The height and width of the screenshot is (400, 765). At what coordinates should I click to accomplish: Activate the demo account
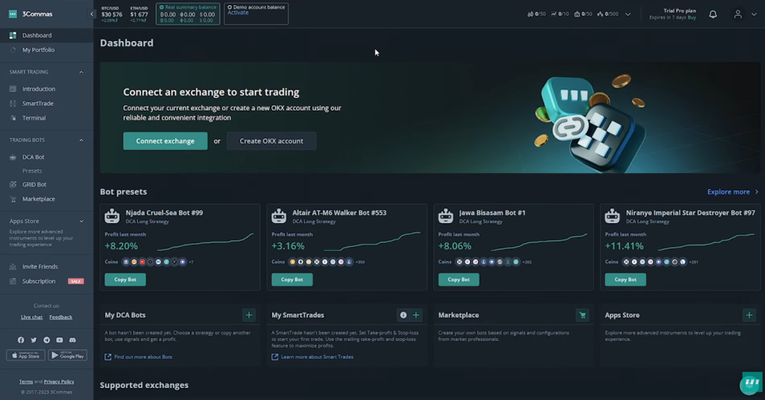coord(238,13)
